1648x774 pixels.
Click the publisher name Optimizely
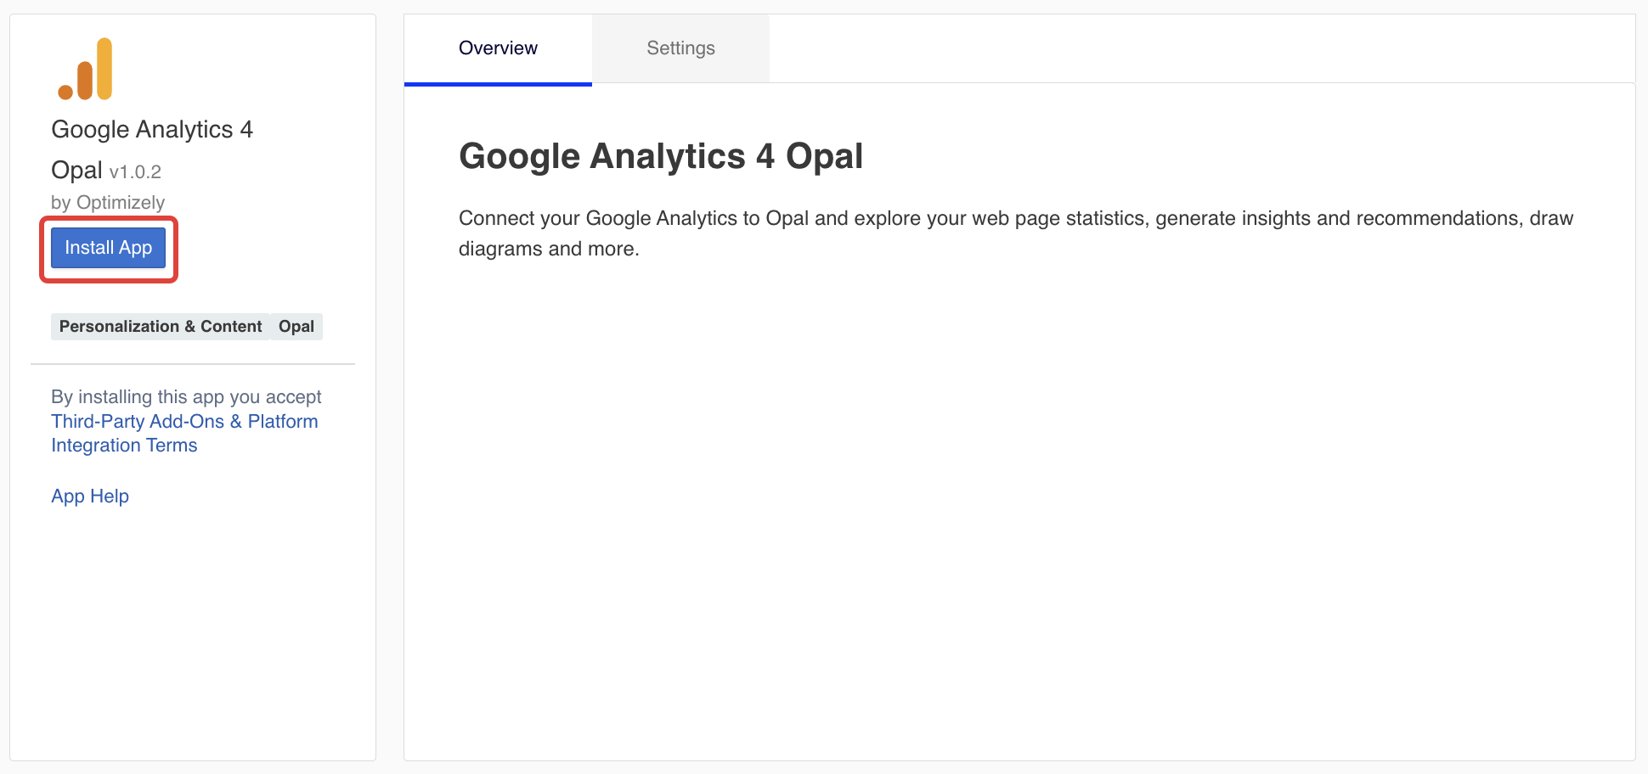click(x=120, y=202)
